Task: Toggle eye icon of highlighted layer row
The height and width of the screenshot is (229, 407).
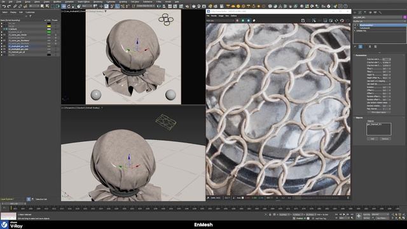Action: tap(4, 46)
